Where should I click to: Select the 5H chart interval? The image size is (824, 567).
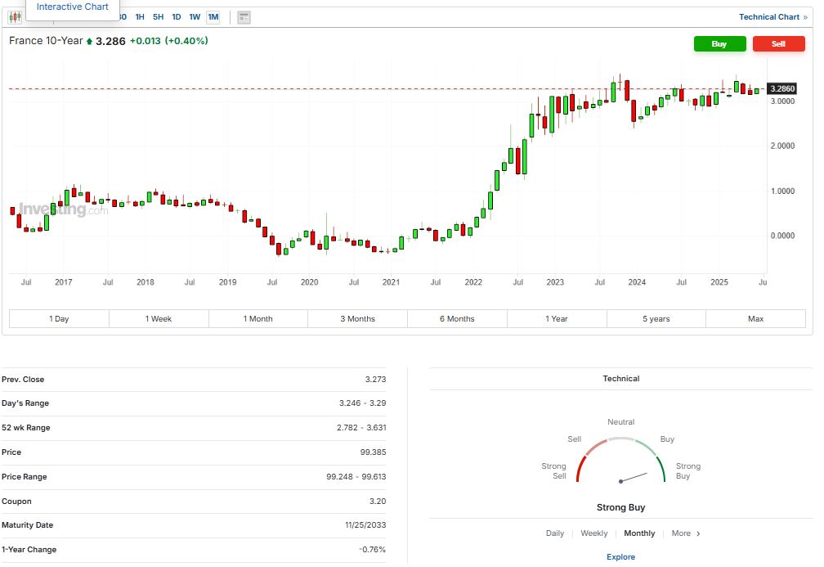point(158,17)
